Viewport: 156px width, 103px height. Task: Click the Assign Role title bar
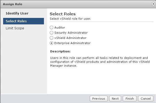click(76, 4)
